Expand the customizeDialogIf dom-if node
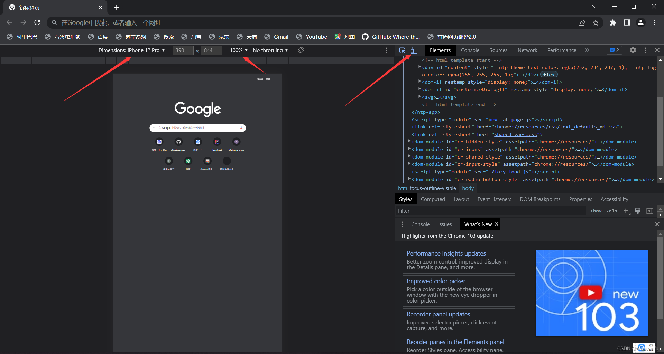 (x=419, y=89)
